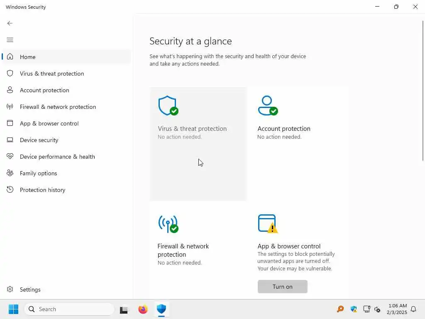Open App & browser control card title
425x319 pixels.
coord(289,246)
